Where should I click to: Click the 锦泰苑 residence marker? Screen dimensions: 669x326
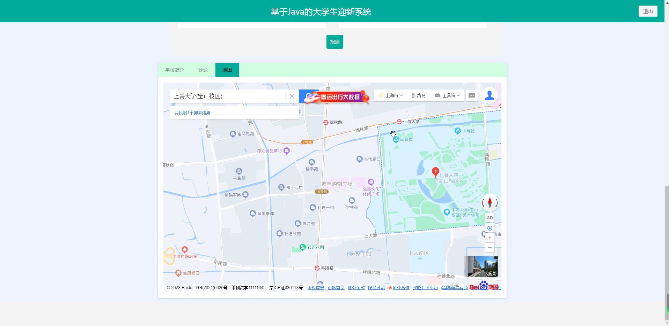(312, 162)
